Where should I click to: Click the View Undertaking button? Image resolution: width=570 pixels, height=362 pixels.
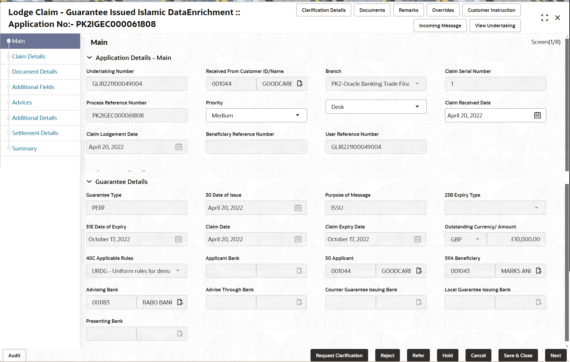click(x=495, y=26)
